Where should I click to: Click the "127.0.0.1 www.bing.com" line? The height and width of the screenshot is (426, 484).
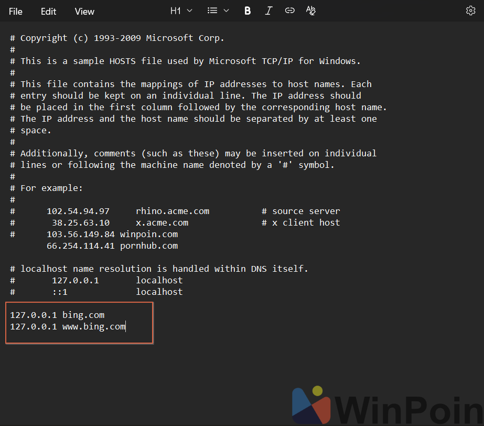[x=68, y=326]
